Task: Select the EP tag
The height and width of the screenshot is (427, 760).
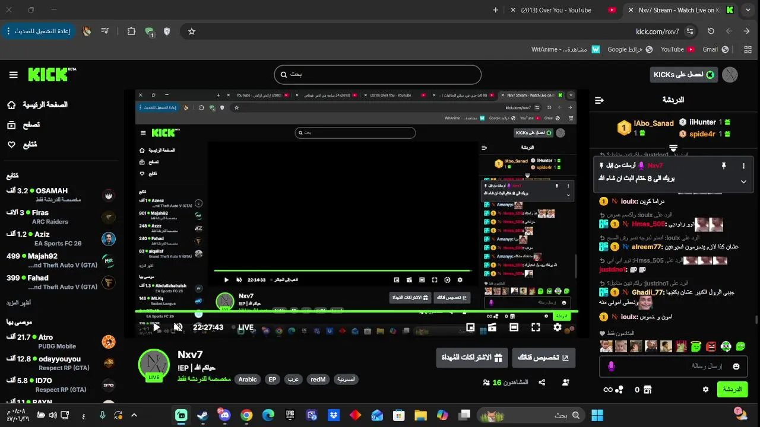Action: [272, 380]
